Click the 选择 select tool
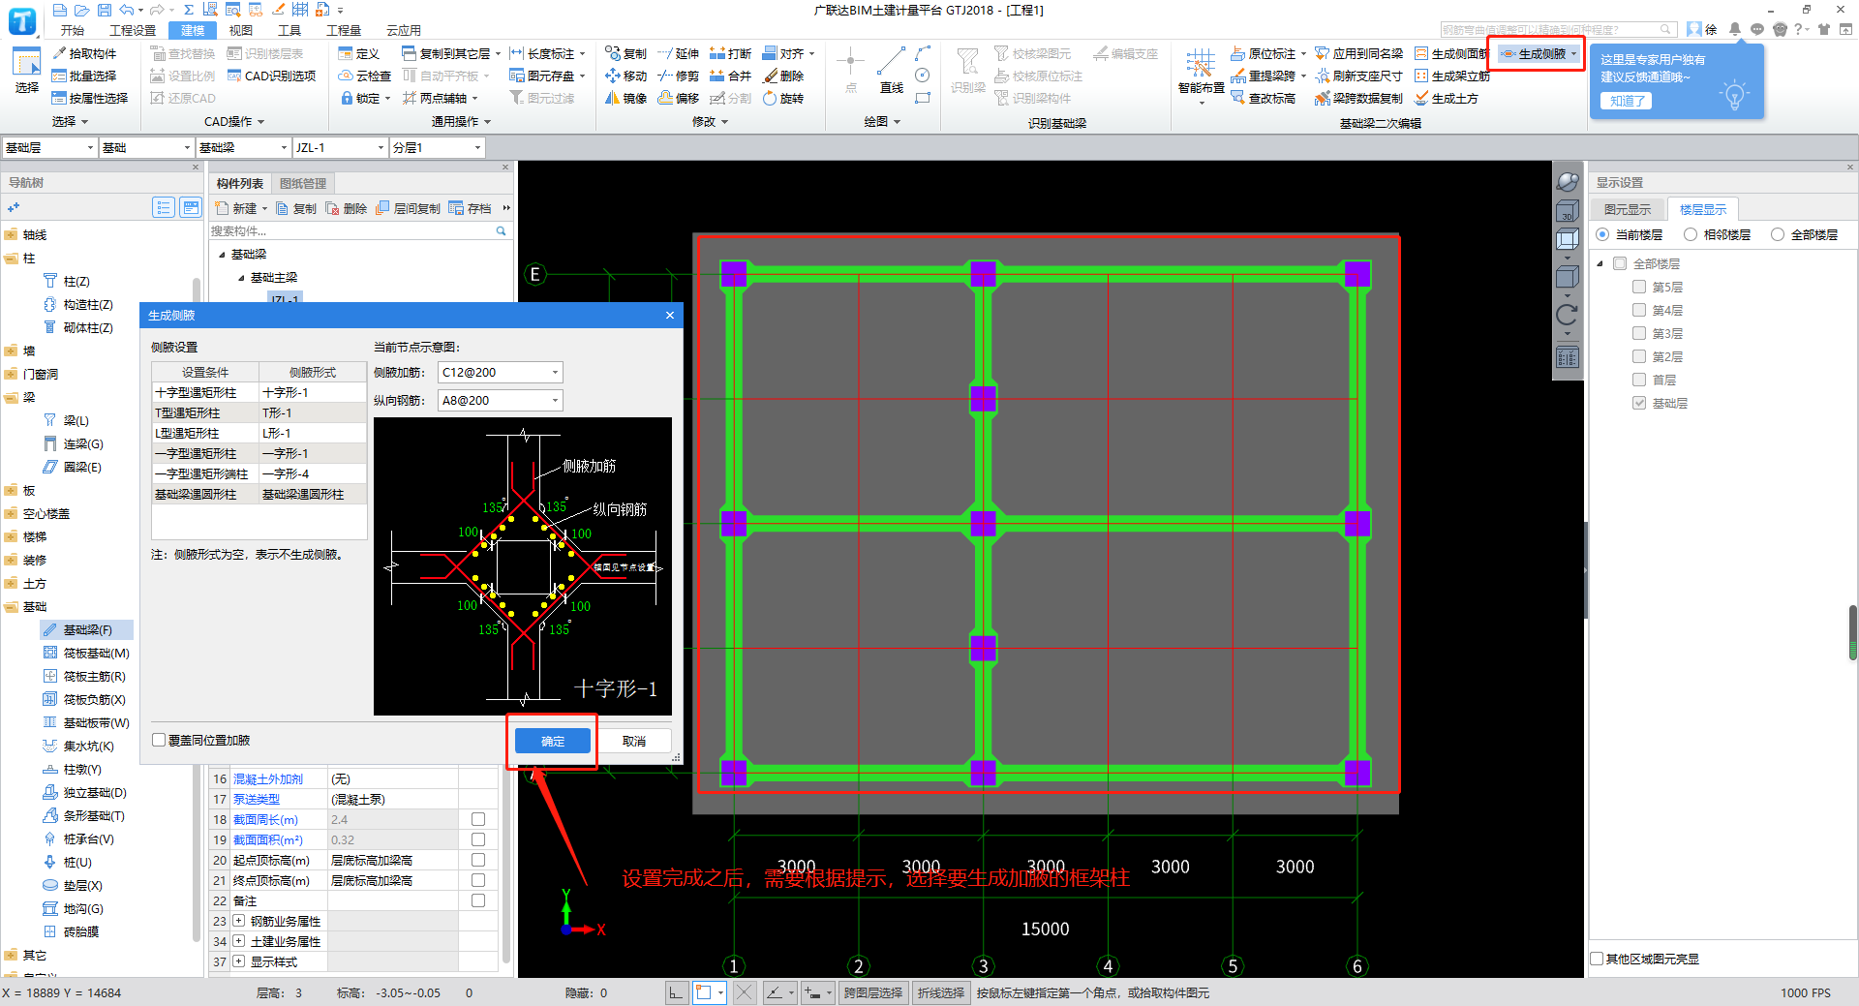Screen dimensions: 1859x1006 26,70
